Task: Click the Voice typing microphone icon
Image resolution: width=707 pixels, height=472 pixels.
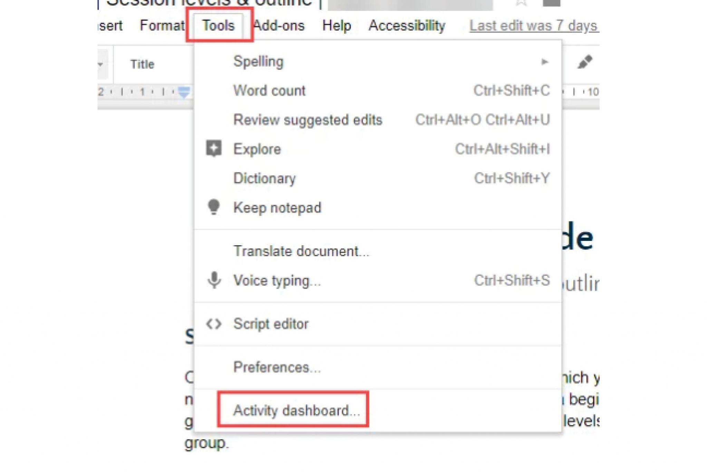Action: tap(214, 280)
